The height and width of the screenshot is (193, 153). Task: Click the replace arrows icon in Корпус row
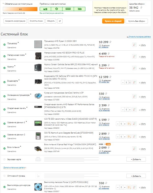point(134,68)
